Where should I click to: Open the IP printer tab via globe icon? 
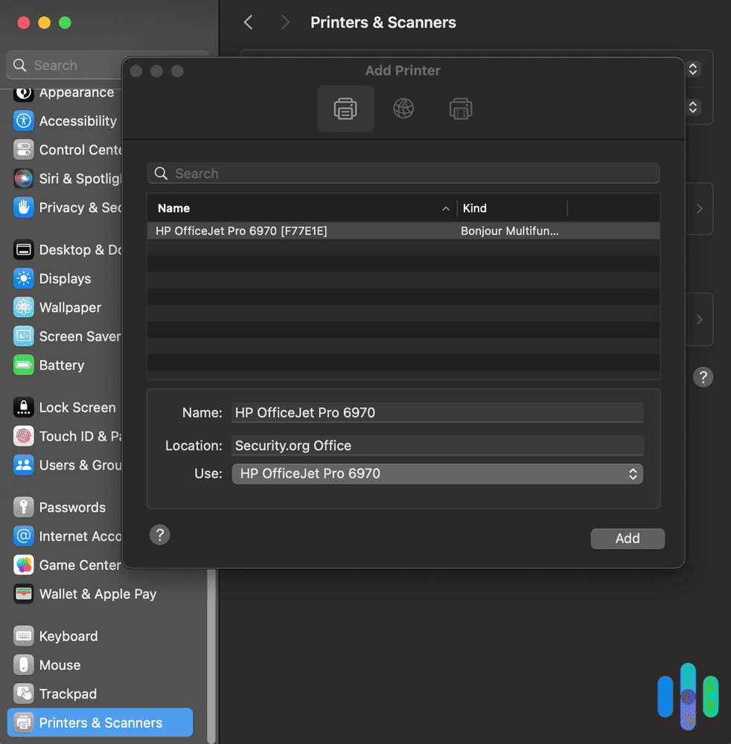(403, 108)
